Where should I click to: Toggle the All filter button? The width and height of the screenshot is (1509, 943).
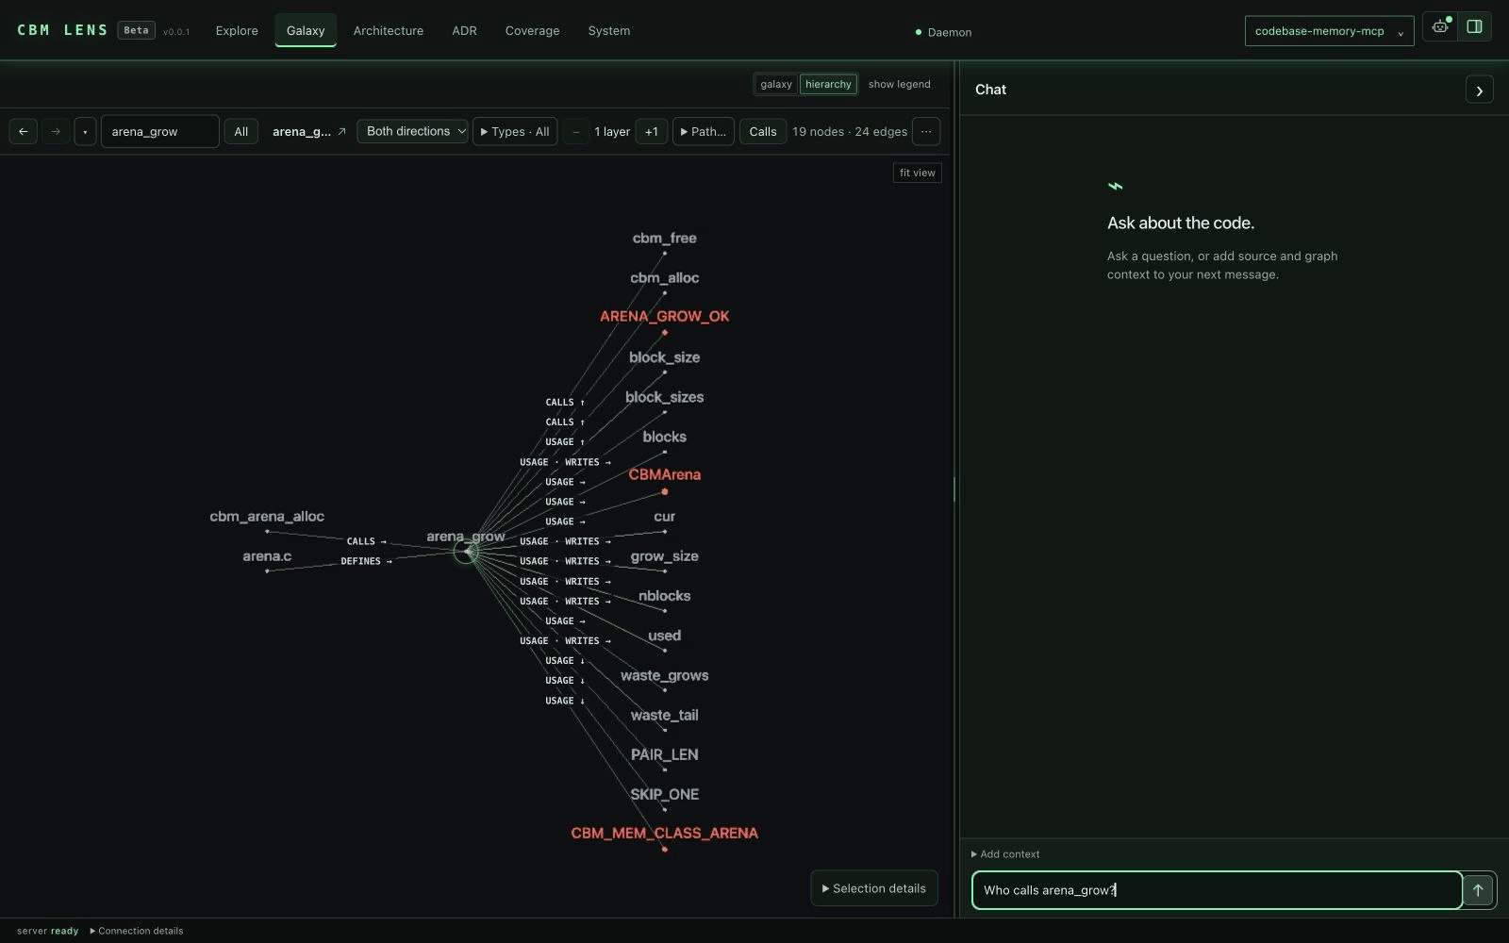point(241,131)
